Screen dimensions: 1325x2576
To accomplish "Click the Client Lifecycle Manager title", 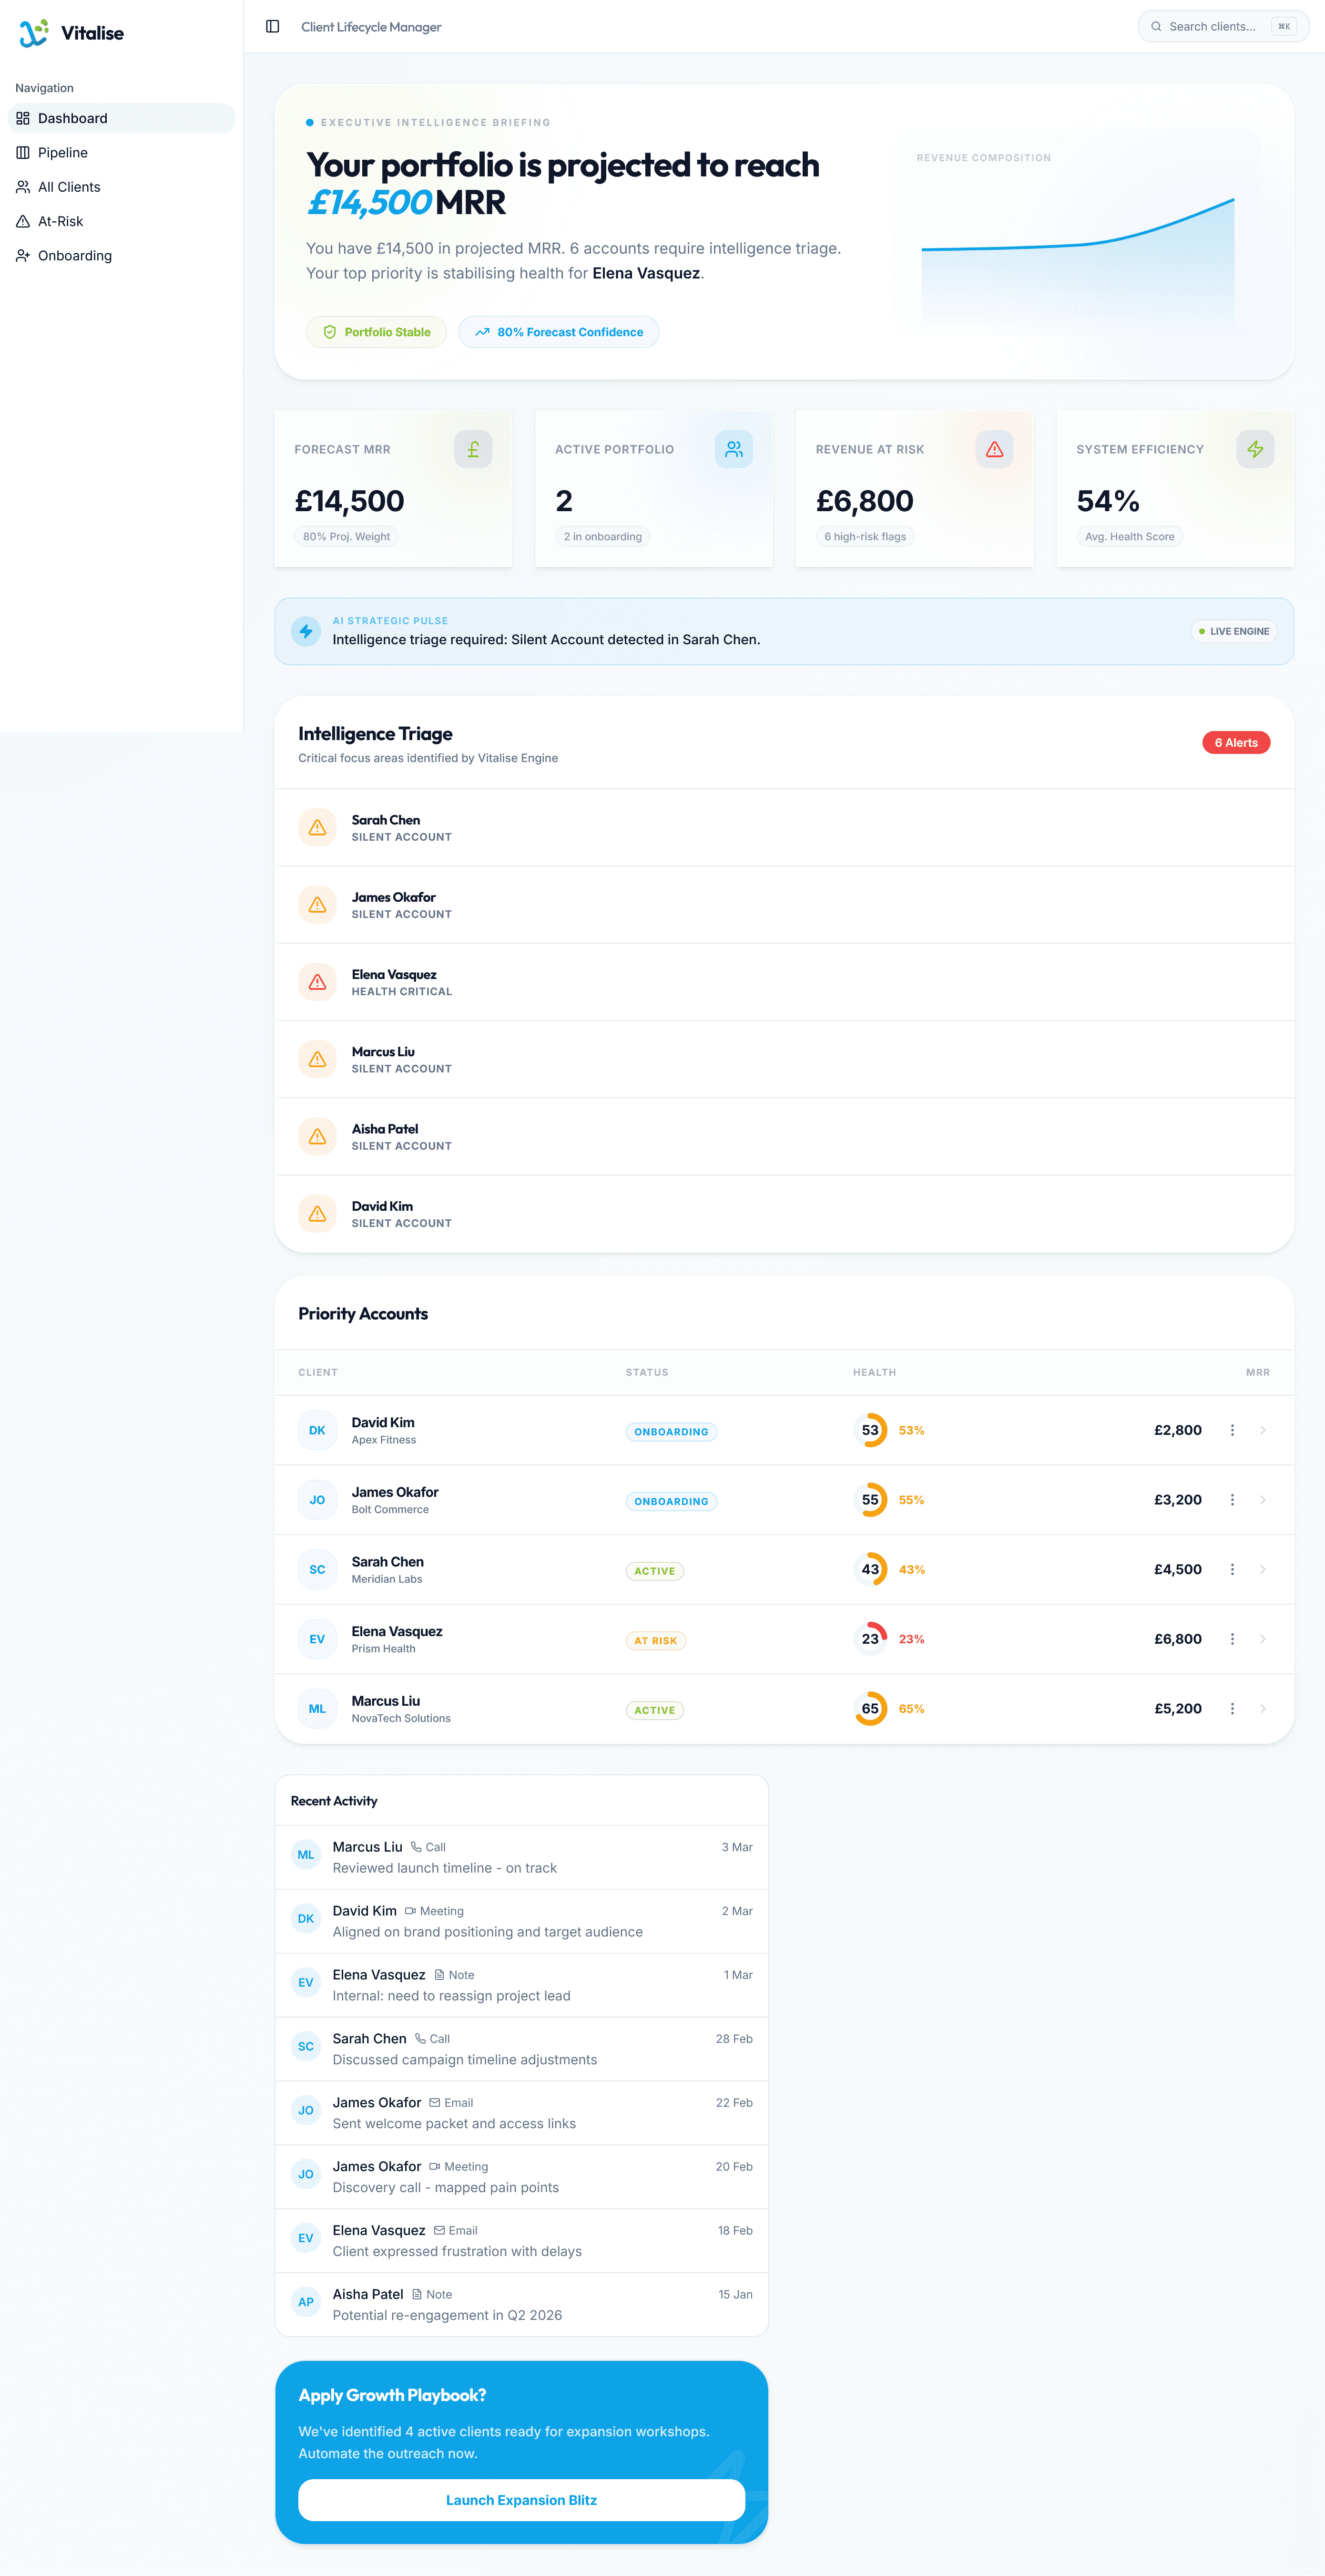I will [371, 27].
